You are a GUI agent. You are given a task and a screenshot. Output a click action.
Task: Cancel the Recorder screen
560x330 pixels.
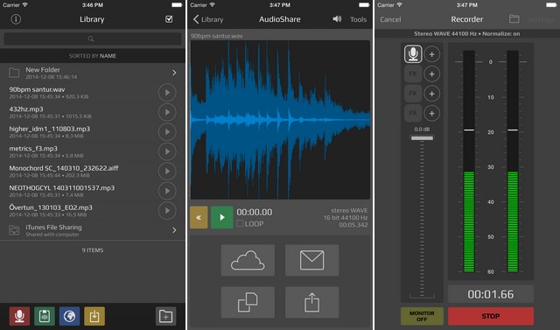[x=390, y=19]
